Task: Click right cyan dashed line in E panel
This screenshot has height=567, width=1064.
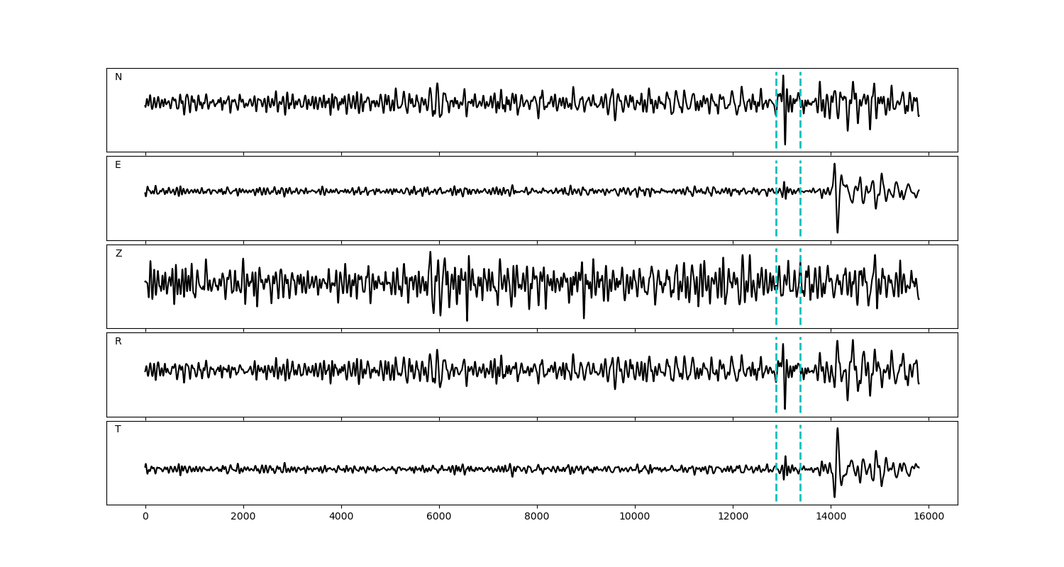Action: 800,213
